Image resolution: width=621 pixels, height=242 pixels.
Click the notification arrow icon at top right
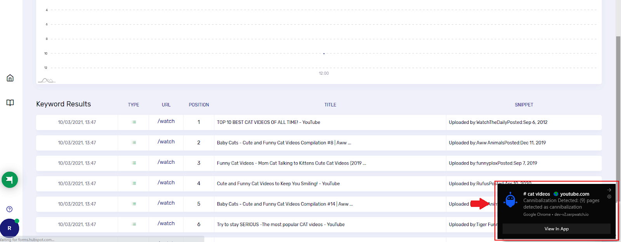[609, 190]
